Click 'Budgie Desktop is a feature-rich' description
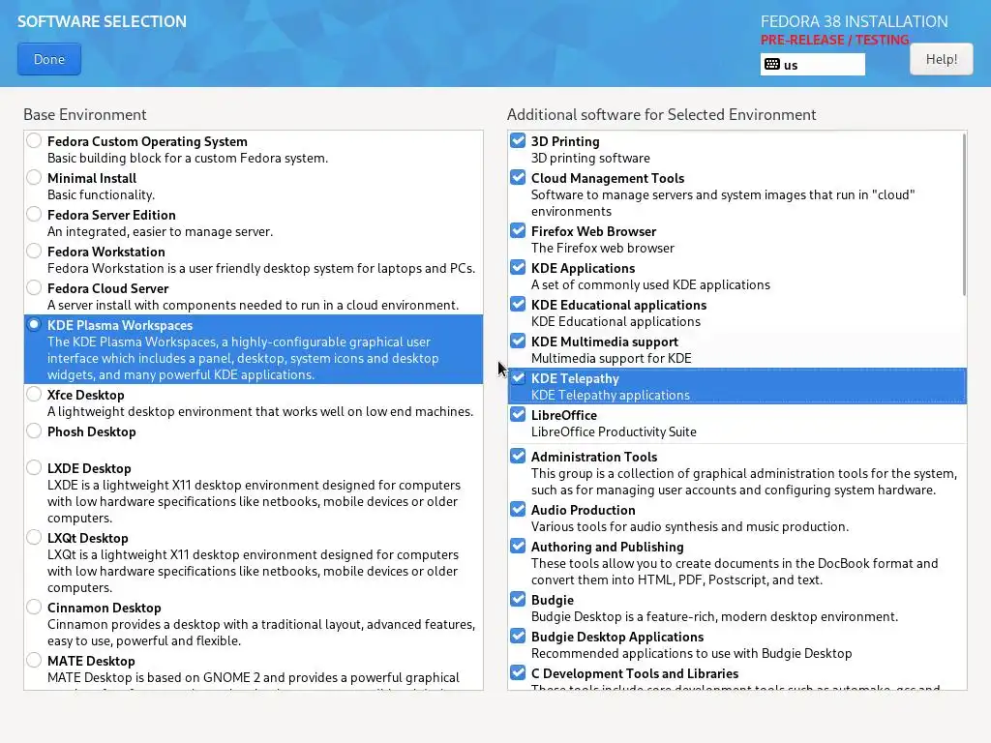 (714, 616)
